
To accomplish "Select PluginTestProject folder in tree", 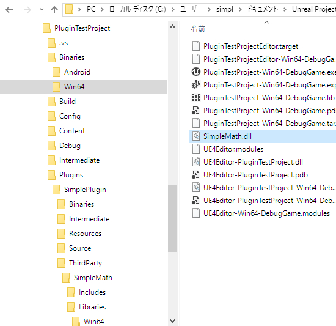I will pos(82,28).
